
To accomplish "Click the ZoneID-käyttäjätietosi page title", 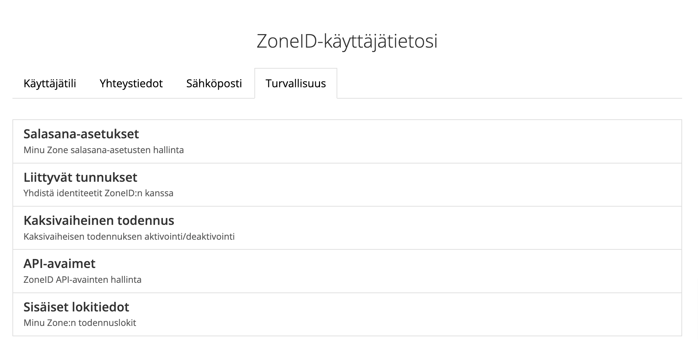I will click(x=347, y=41).
